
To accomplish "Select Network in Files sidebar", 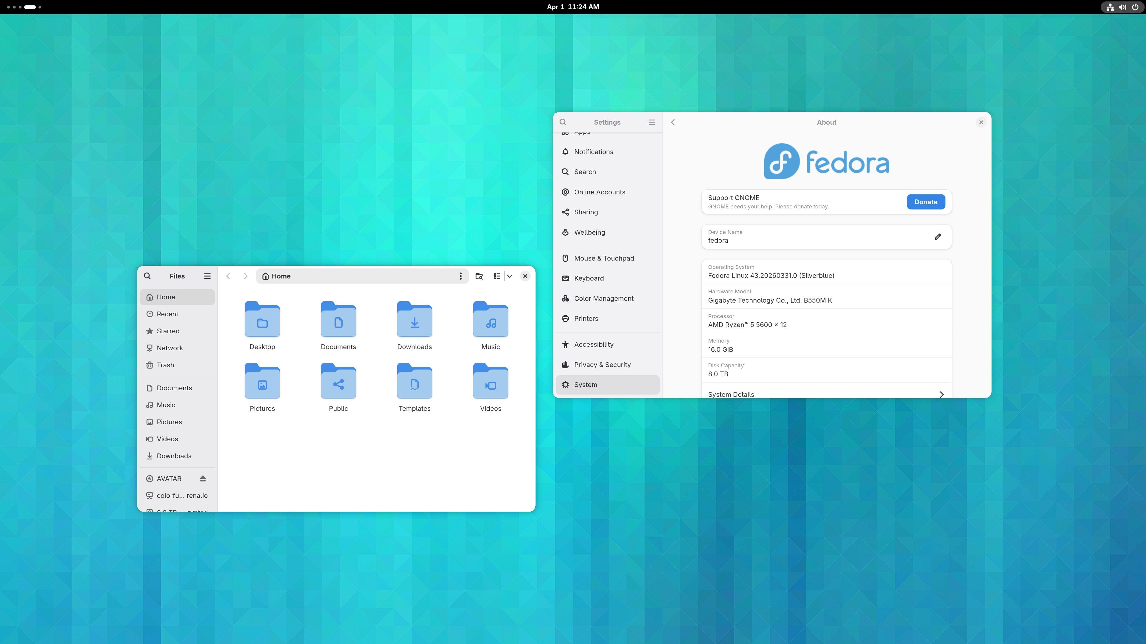I will [177, 348].
